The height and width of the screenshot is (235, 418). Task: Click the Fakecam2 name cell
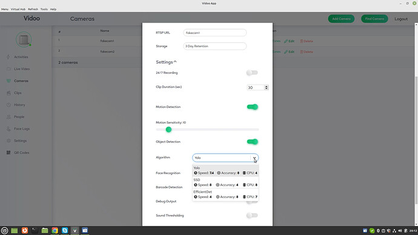pos(107,51)
